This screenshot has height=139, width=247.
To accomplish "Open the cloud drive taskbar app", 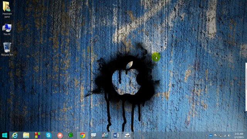I will 127,135.
